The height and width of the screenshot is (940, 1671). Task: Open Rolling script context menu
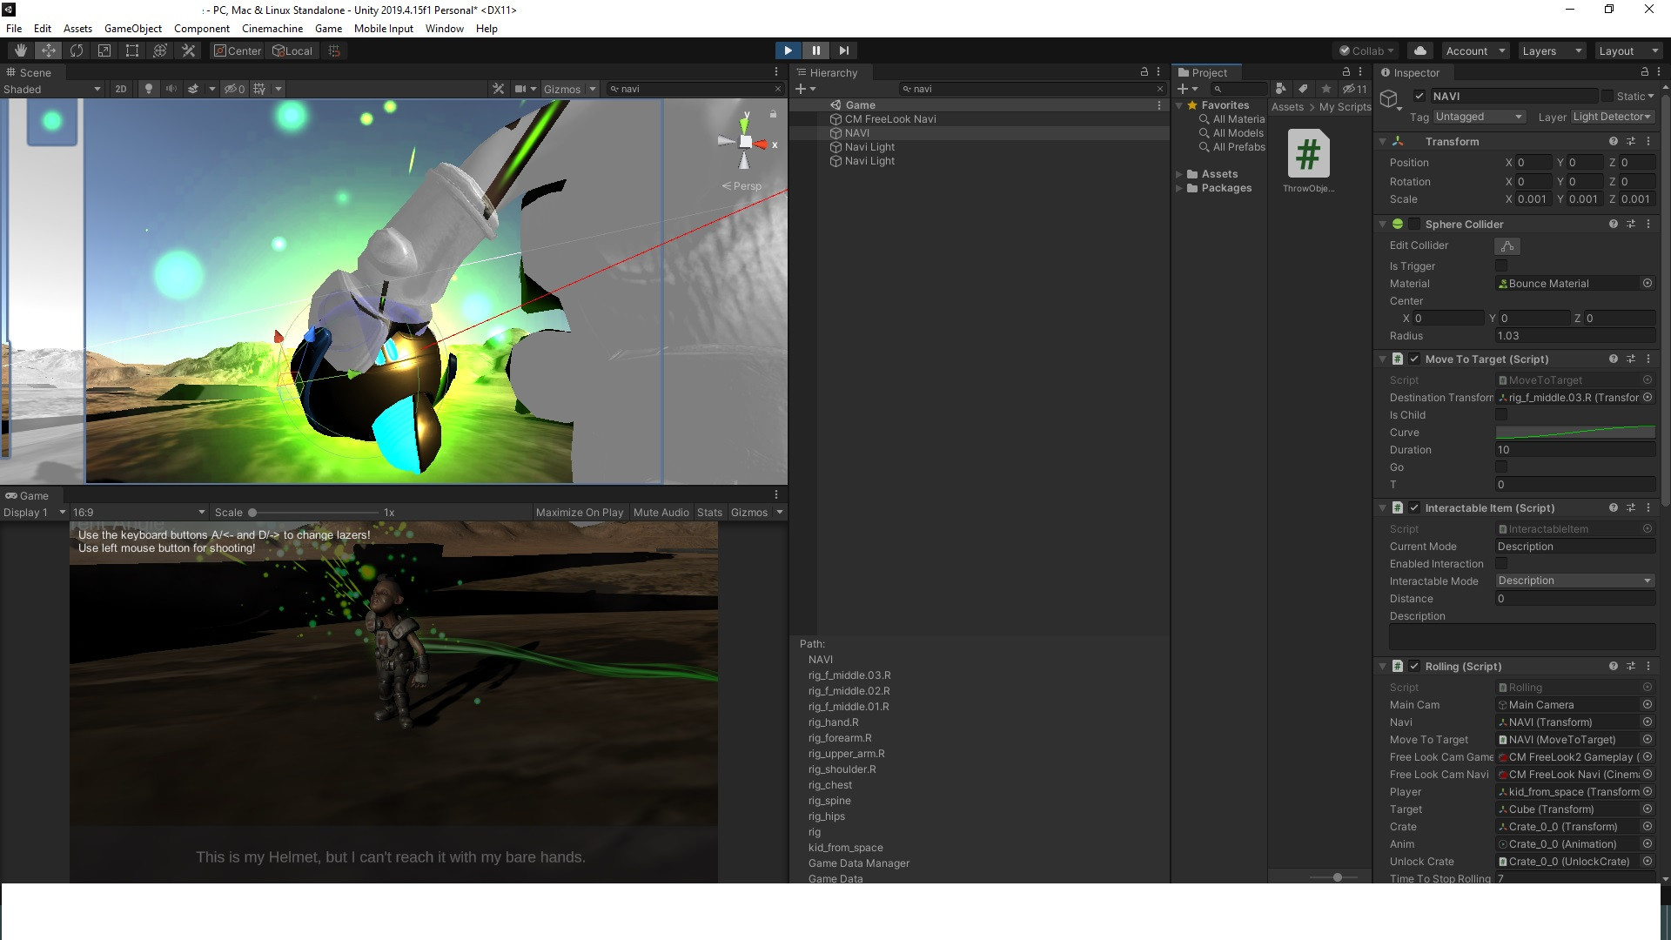(x=1648, y=667)
